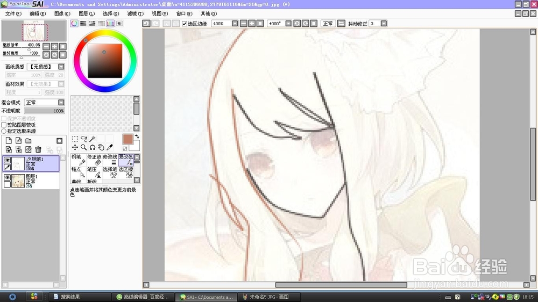Add a layer mask using top-right layer icon
The image size is (538, 302).
click(59, 141)
